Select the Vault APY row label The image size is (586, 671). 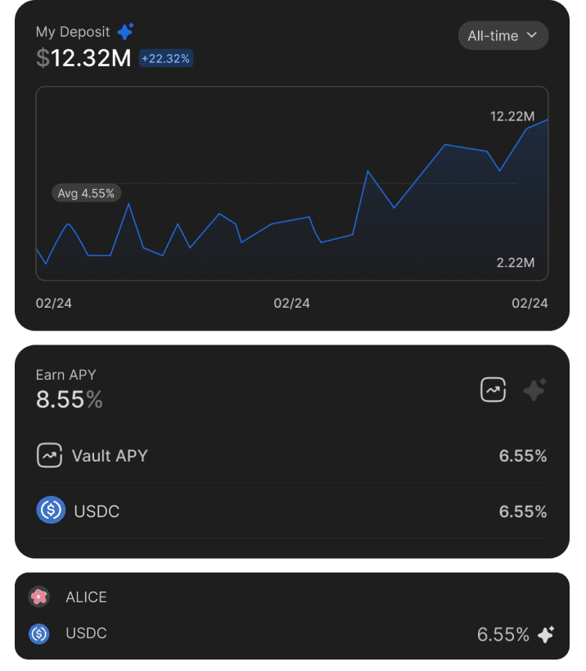click(110, 456)
